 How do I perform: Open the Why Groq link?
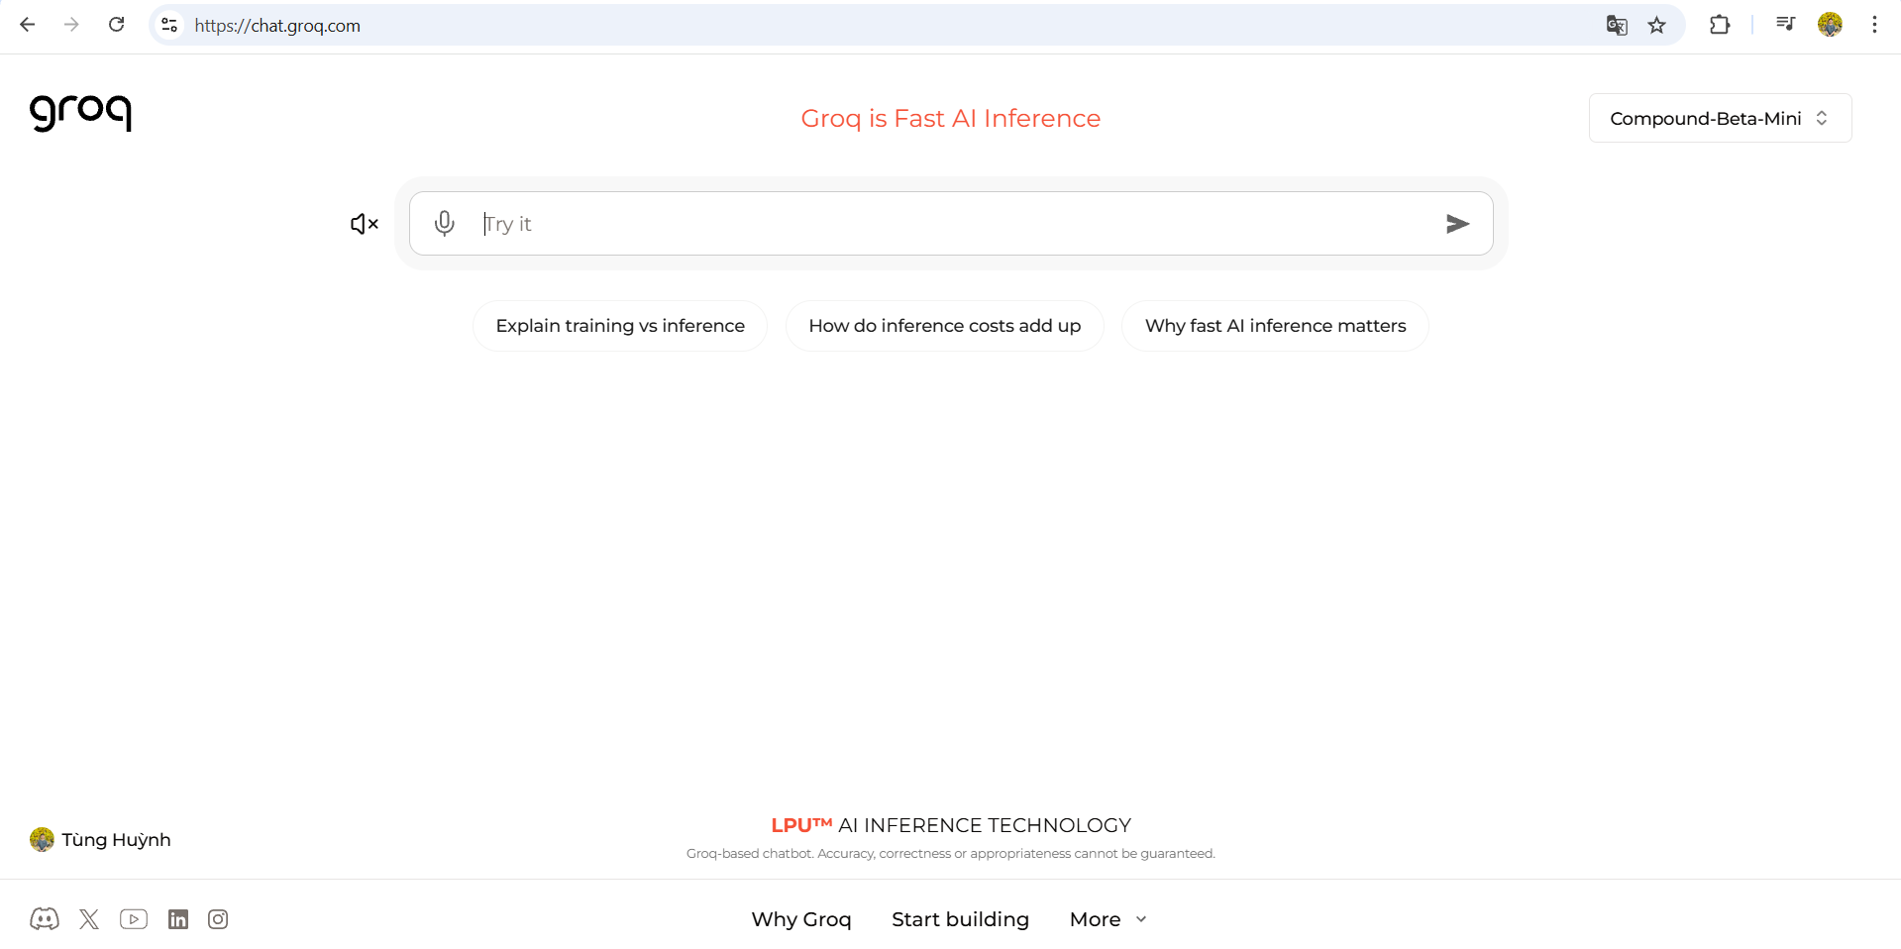pyautogui.click(x=801, y=919)
